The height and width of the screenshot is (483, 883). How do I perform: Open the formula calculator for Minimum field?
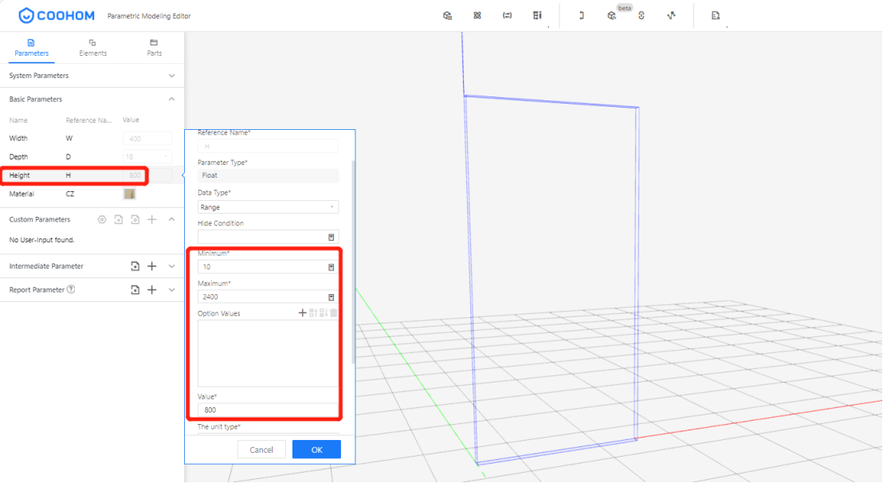(332, 267)
